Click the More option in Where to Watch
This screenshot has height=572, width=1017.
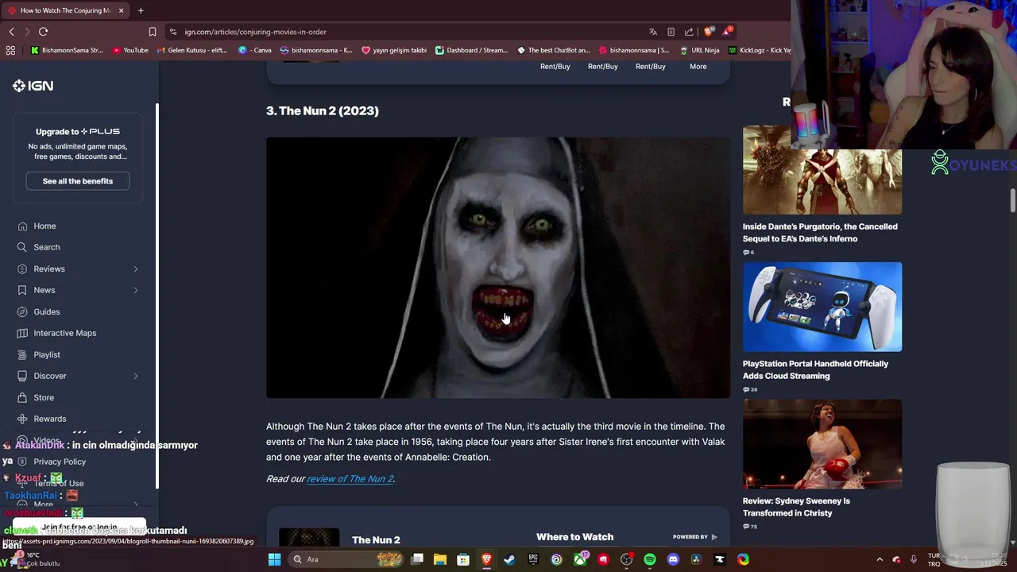coord(698,67)
